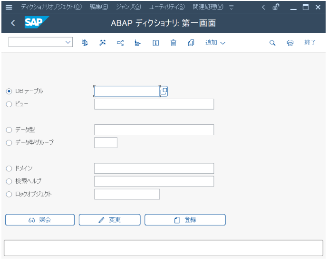Open the command field dropdown
The image size is (328, 261).
tap(68, 42)
